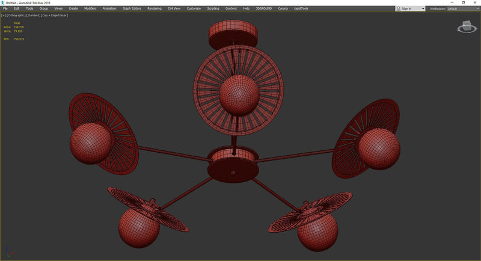Open the Customize menu

(x=194, y=9)
